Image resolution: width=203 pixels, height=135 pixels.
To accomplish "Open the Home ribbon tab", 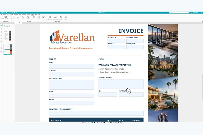I will pyautogui.click(x=4, y=15).
